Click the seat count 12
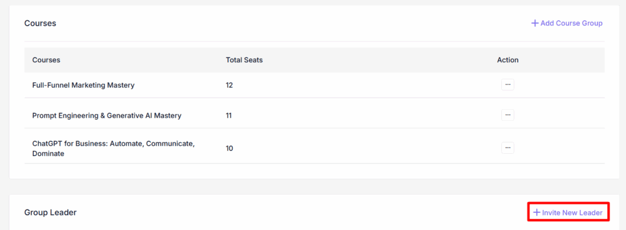This screenshot has width=626, height=230. click(229, 85)
